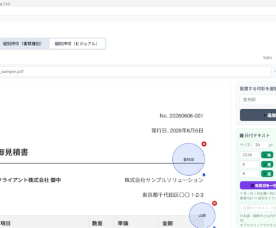
Task: Click the 金額 table header
Action: [167, 223]
